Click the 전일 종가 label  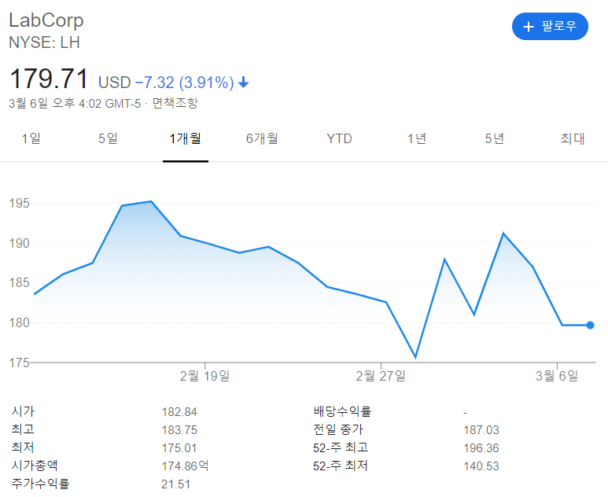[338, 429]
